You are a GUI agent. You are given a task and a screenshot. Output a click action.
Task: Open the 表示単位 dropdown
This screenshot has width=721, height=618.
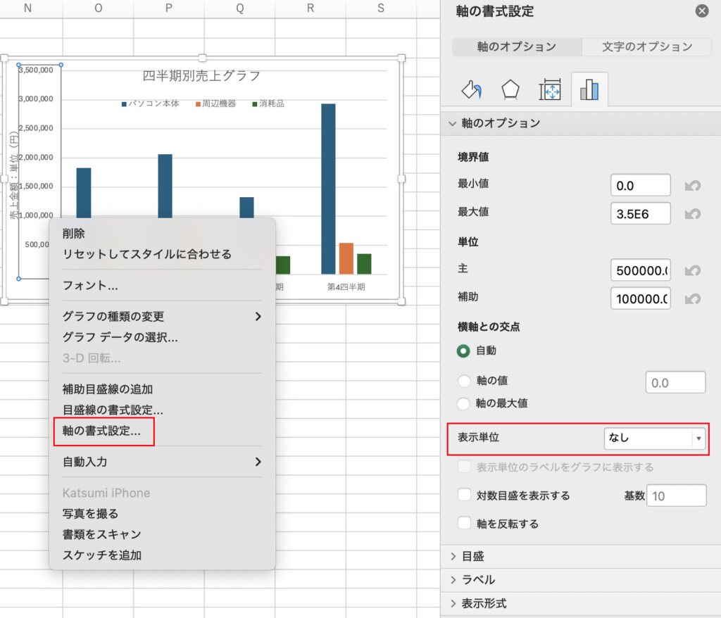[x=653, y=438]
